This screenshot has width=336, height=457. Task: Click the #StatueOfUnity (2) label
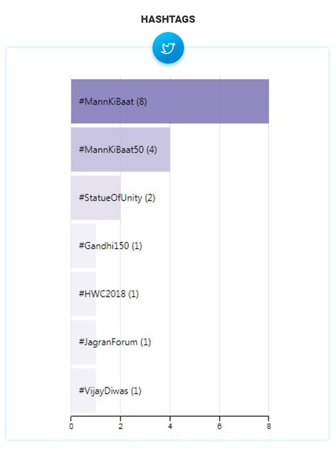(x=117, y=198)
